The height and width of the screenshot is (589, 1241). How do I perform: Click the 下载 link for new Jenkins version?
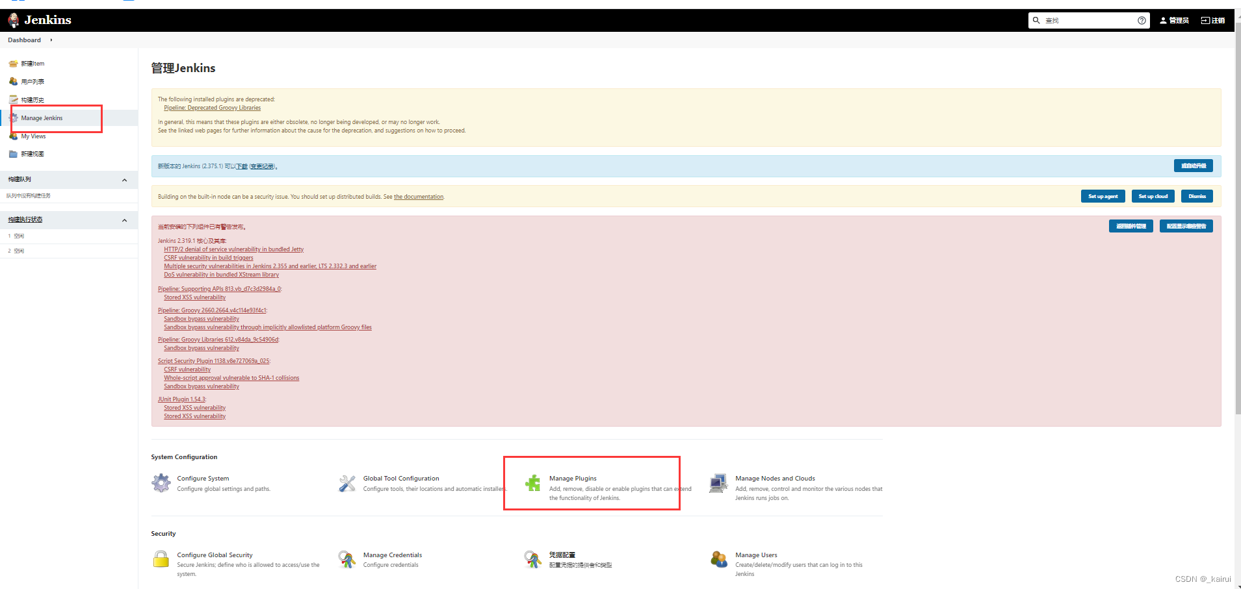pos(241,166)
